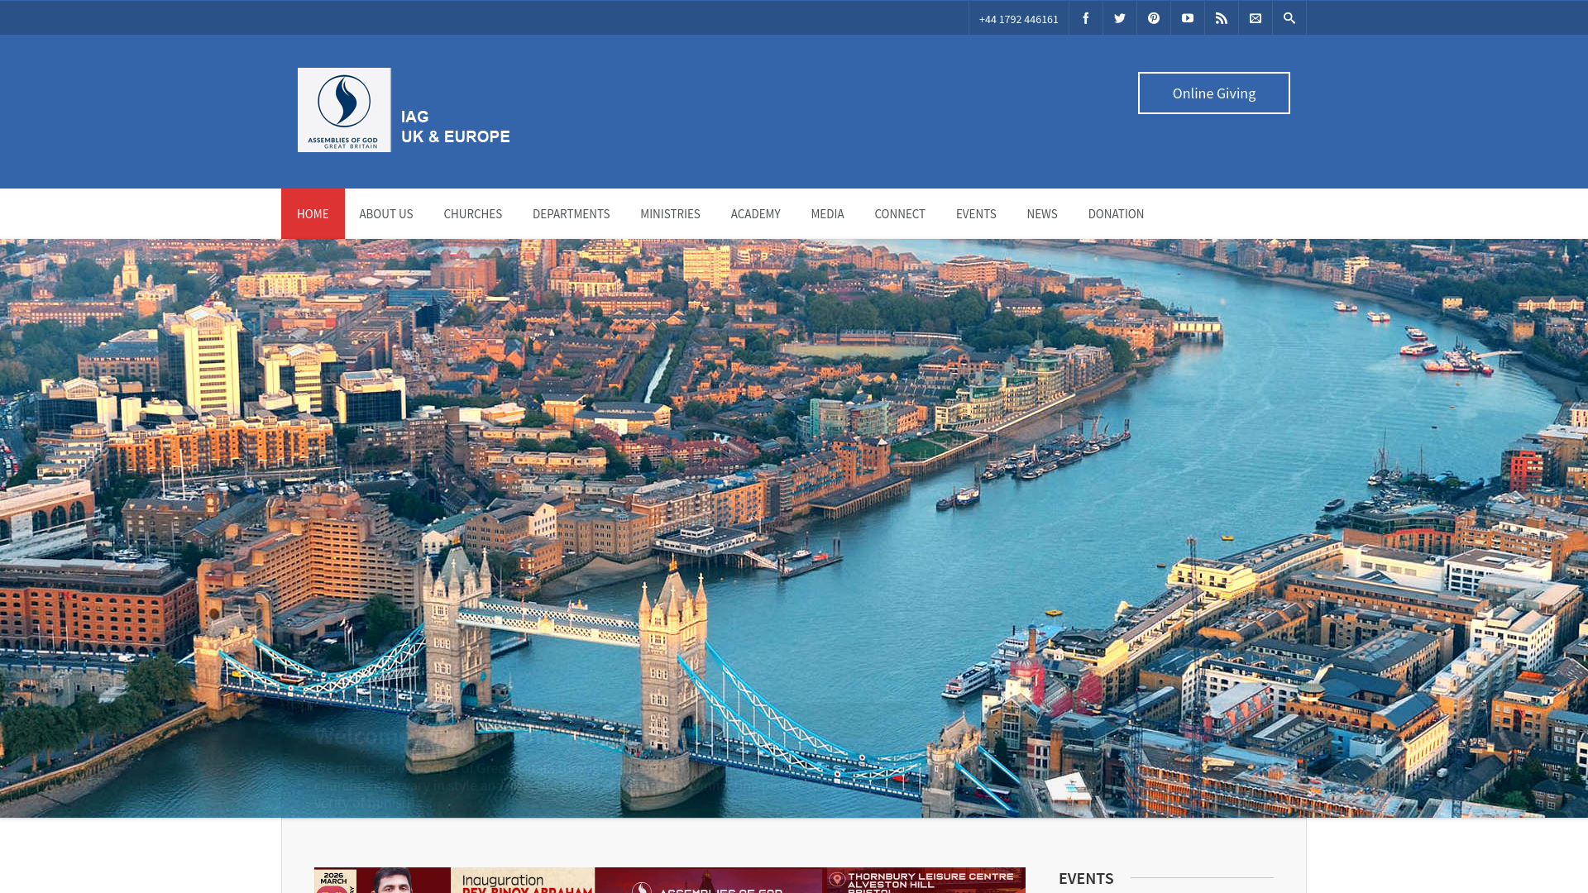
Task: Click the phone number +44 1792 446161
Action: click(x=1019, y=19)
